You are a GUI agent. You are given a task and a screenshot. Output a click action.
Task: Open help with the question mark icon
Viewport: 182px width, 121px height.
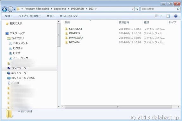(176, 16)
